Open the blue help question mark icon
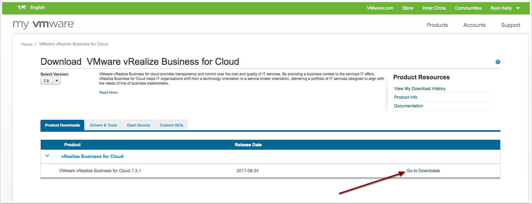 (498, 62)
